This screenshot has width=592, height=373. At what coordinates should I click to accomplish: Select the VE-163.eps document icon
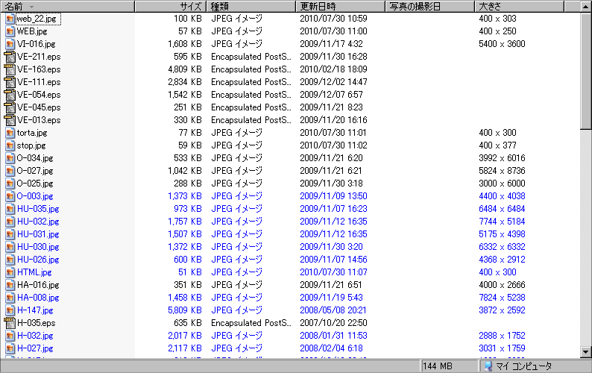pyautogui.click(x=10, y=69)
